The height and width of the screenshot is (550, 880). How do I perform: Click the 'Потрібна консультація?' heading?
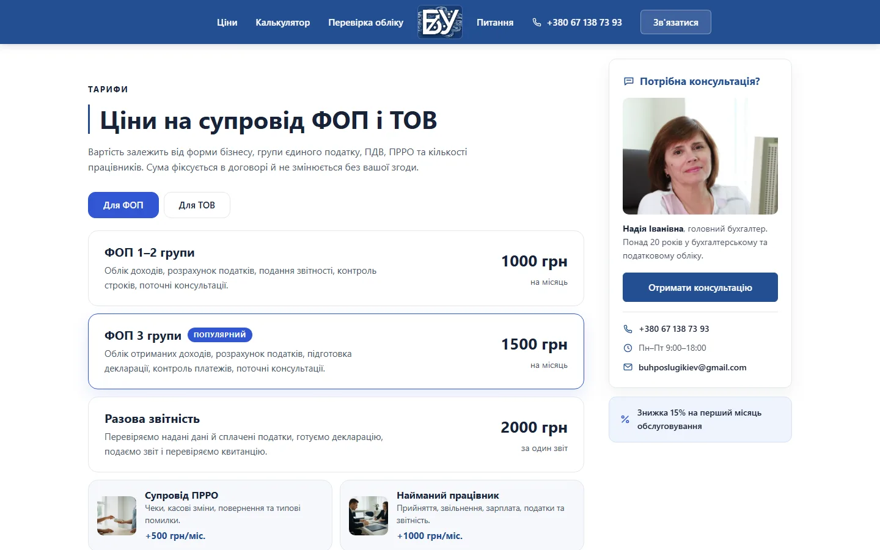coord(700,81)
